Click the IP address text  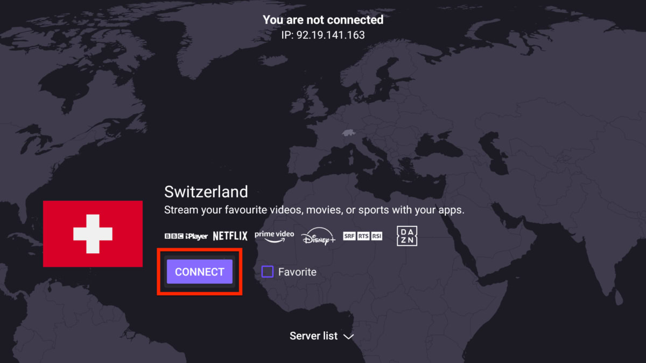pos(323,35)
